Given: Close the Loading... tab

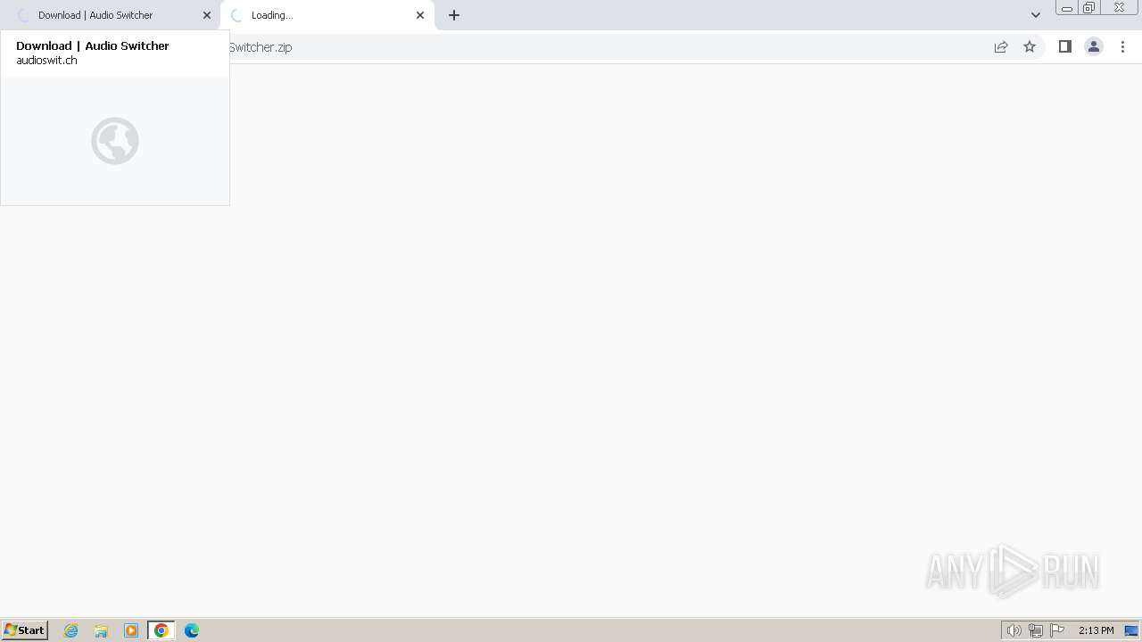Looking at the screenshot, I should [x=420, y=15].
